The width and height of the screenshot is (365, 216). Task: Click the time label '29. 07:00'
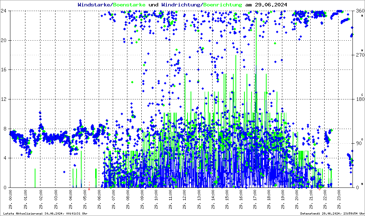tap(113, 200)
